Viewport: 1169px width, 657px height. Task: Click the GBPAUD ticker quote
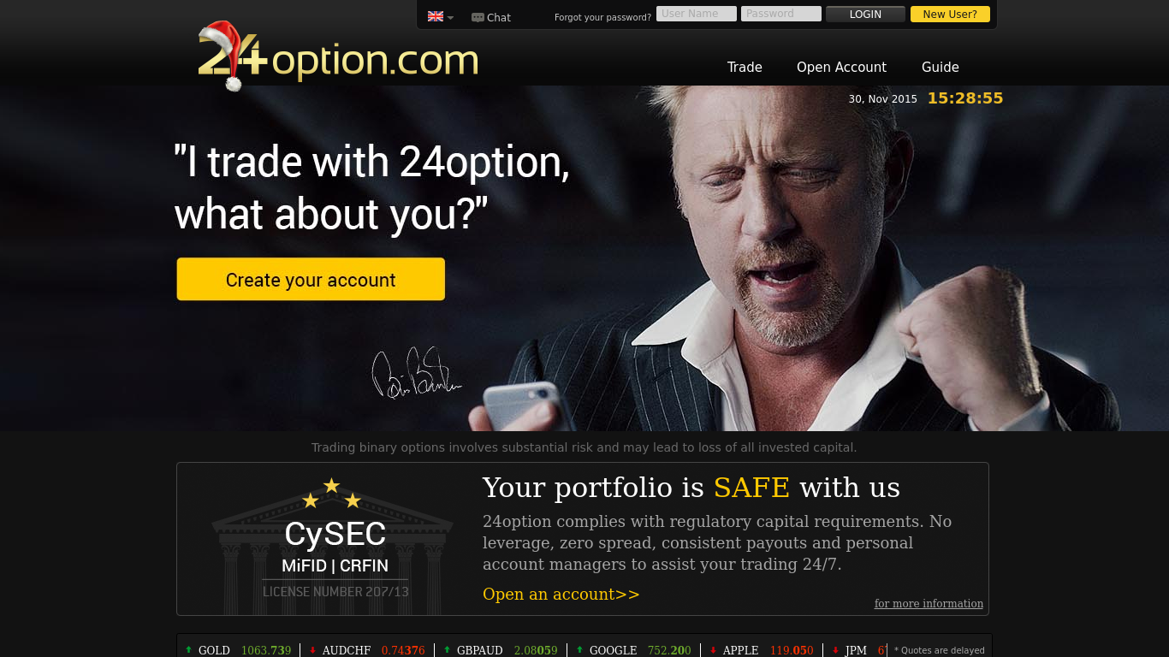pos(501,650)
